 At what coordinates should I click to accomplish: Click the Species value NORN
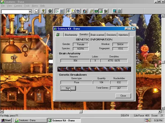[81, 49]
